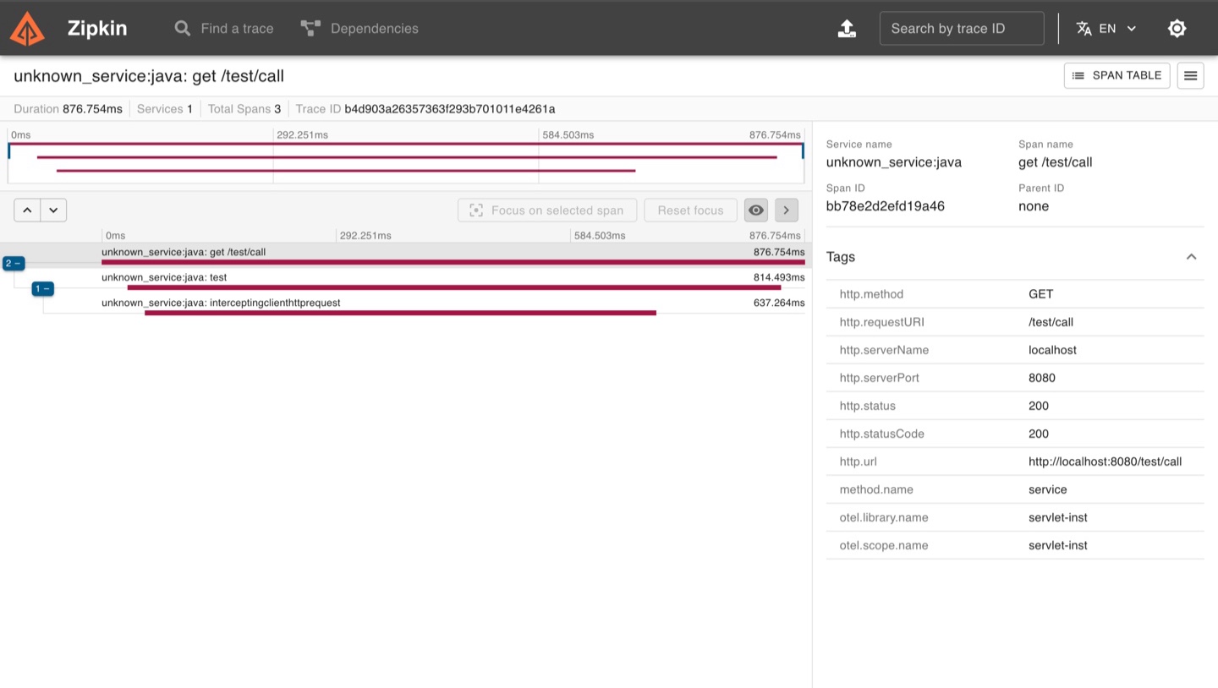Collapse the test span's 1 child badge

pos(42,289)
